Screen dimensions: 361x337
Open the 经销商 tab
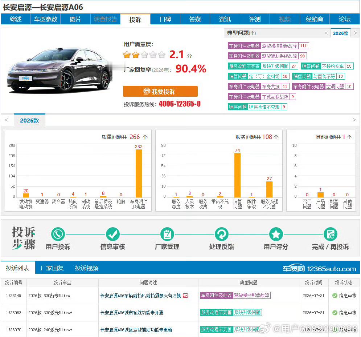[315, 19]
